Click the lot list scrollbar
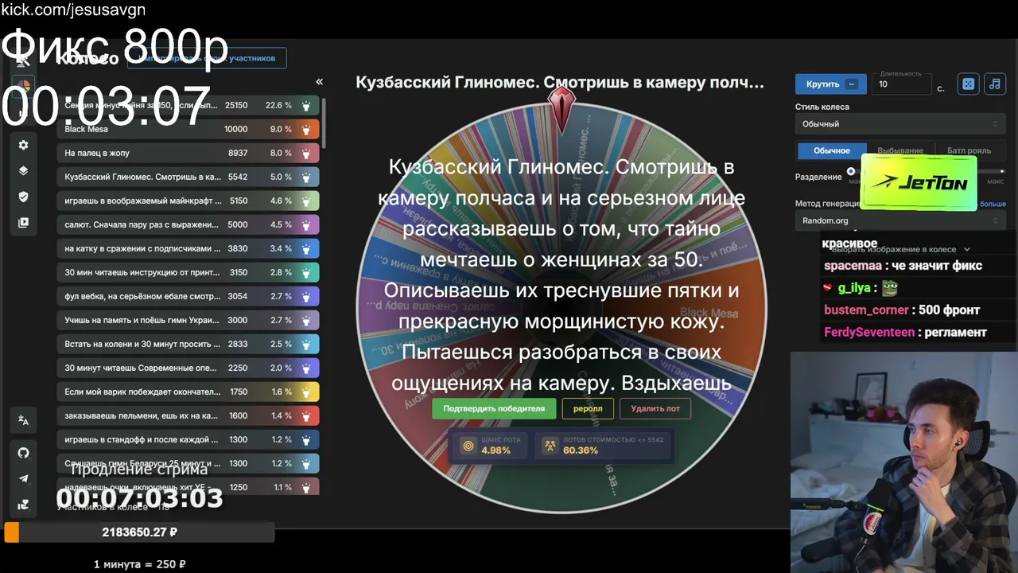The image size is (1018, 573). click(324, 123)
